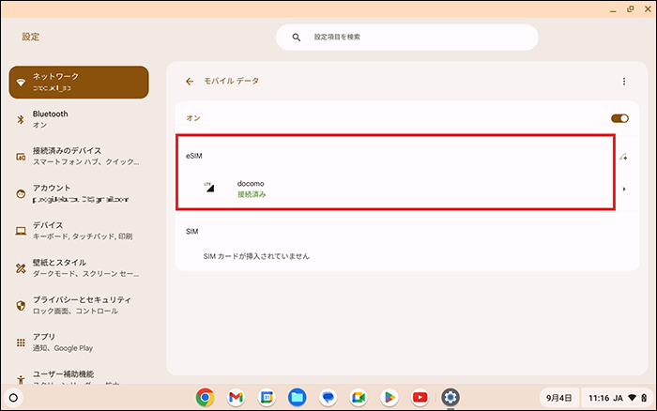657x411 pixels.
Task: Expand docomo network details arrow
Action: [624, 190]
